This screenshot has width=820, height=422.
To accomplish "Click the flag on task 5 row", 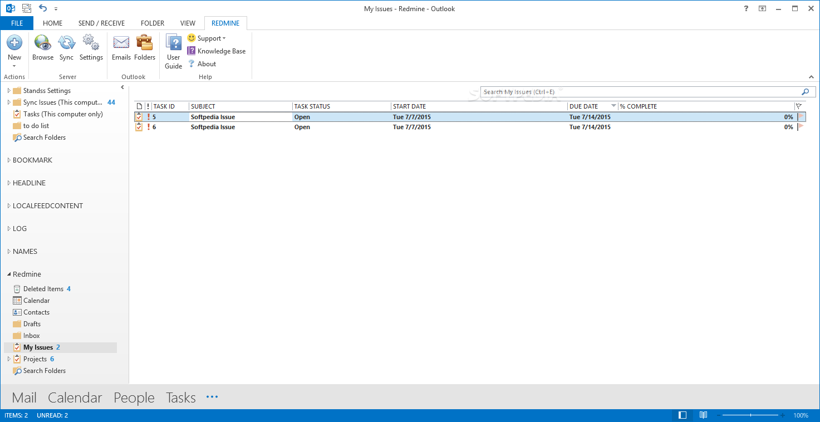I will 801,117.
